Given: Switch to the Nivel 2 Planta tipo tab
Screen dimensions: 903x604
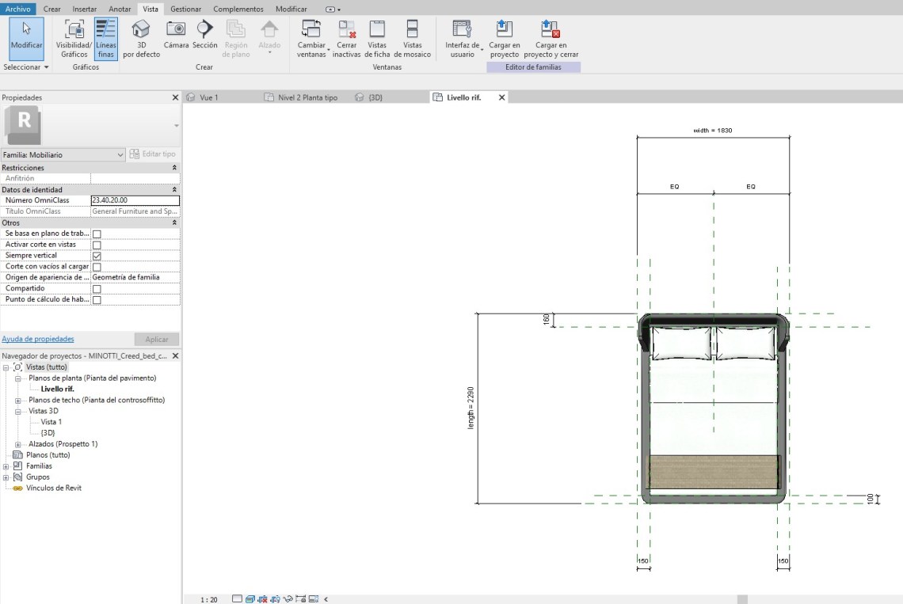Looking at the screenshot, I should 307,97.
